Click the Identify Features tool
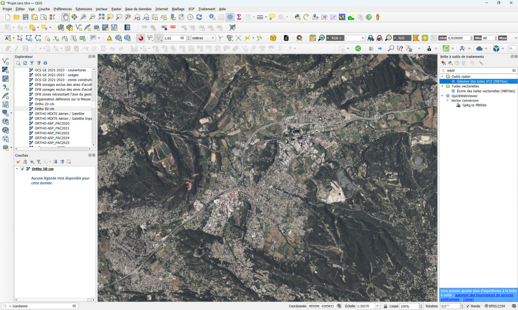This screenshot has width=518, height=310. click(x=212, y=17)
